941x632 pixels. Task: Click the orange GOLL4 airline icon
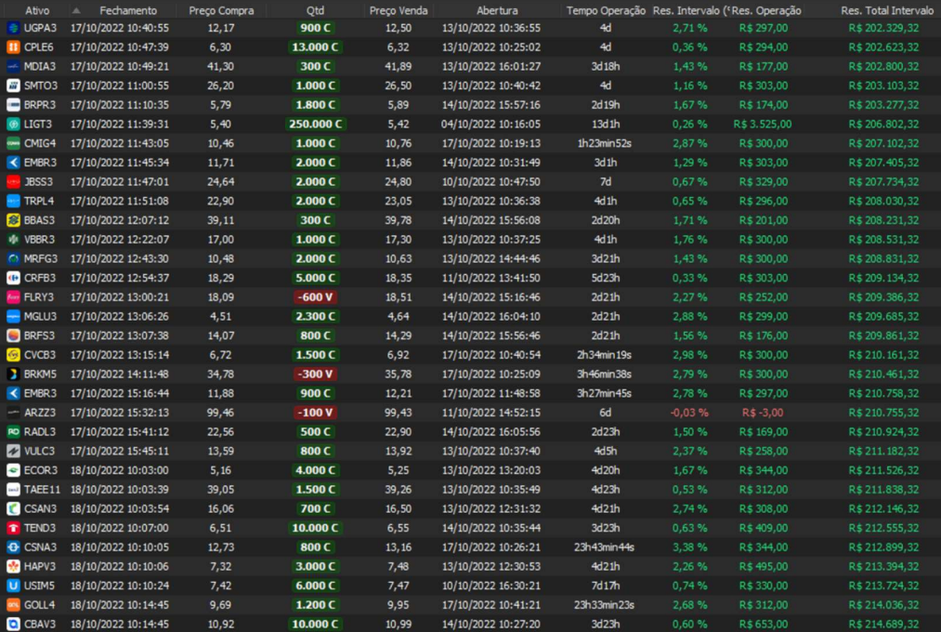coord(13,604)
